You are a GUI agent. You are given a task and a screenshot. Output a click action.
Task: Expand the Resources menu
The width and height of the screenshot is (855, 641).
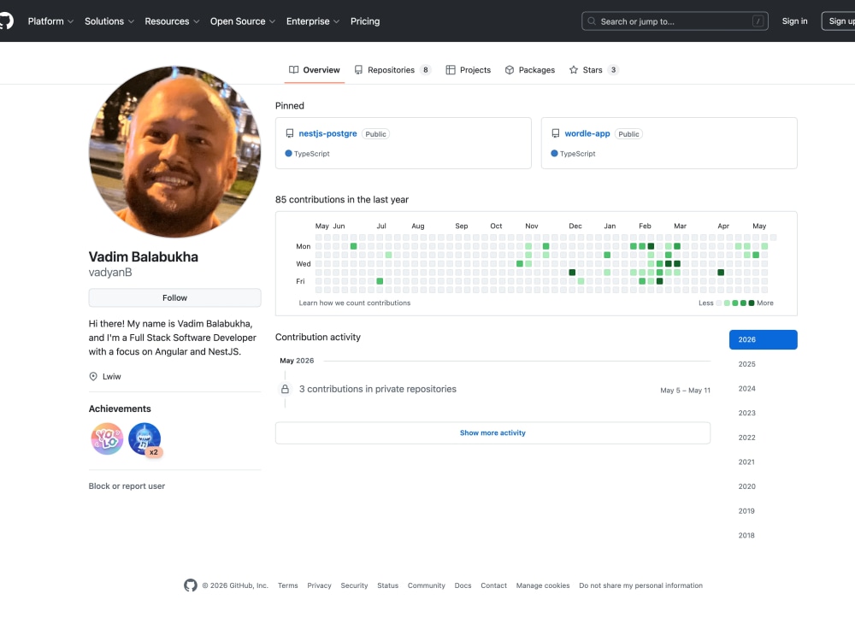pyautogui.click(x=172, y=21)
